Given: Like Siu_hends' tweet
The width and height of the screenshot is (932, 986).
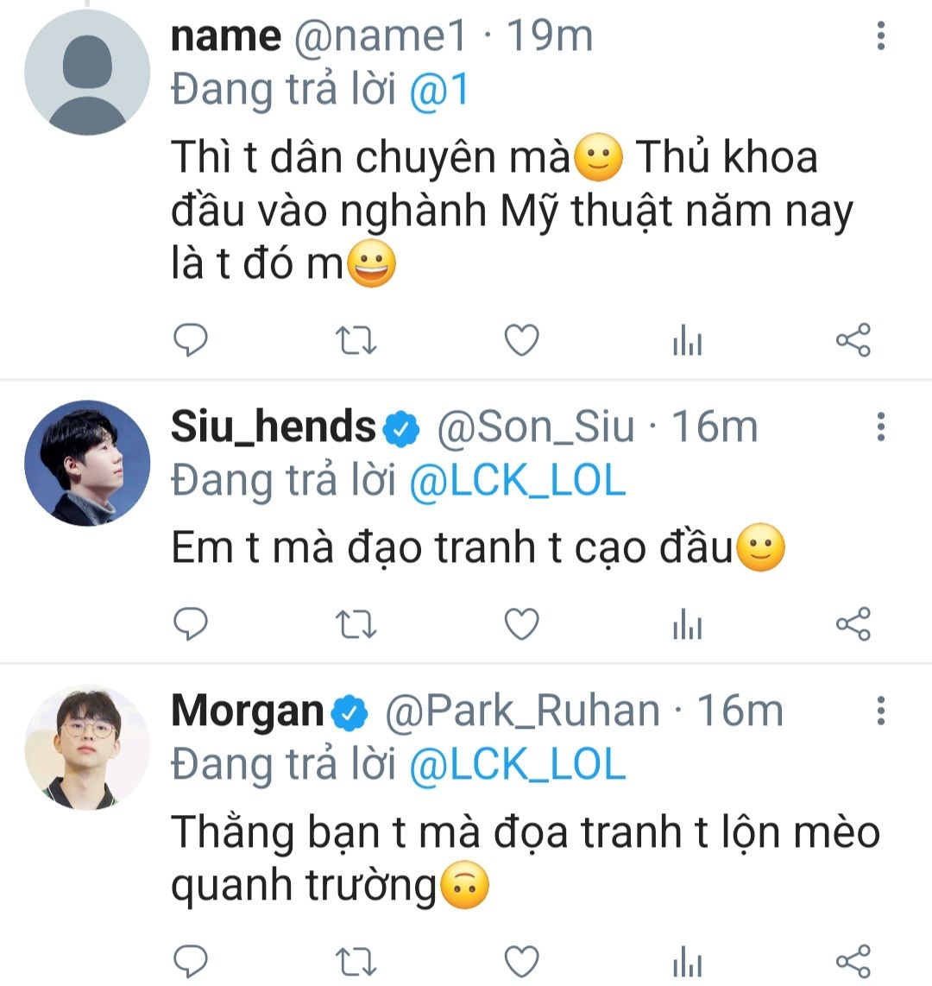Looking at the screenshot, I should pos(521,624).
